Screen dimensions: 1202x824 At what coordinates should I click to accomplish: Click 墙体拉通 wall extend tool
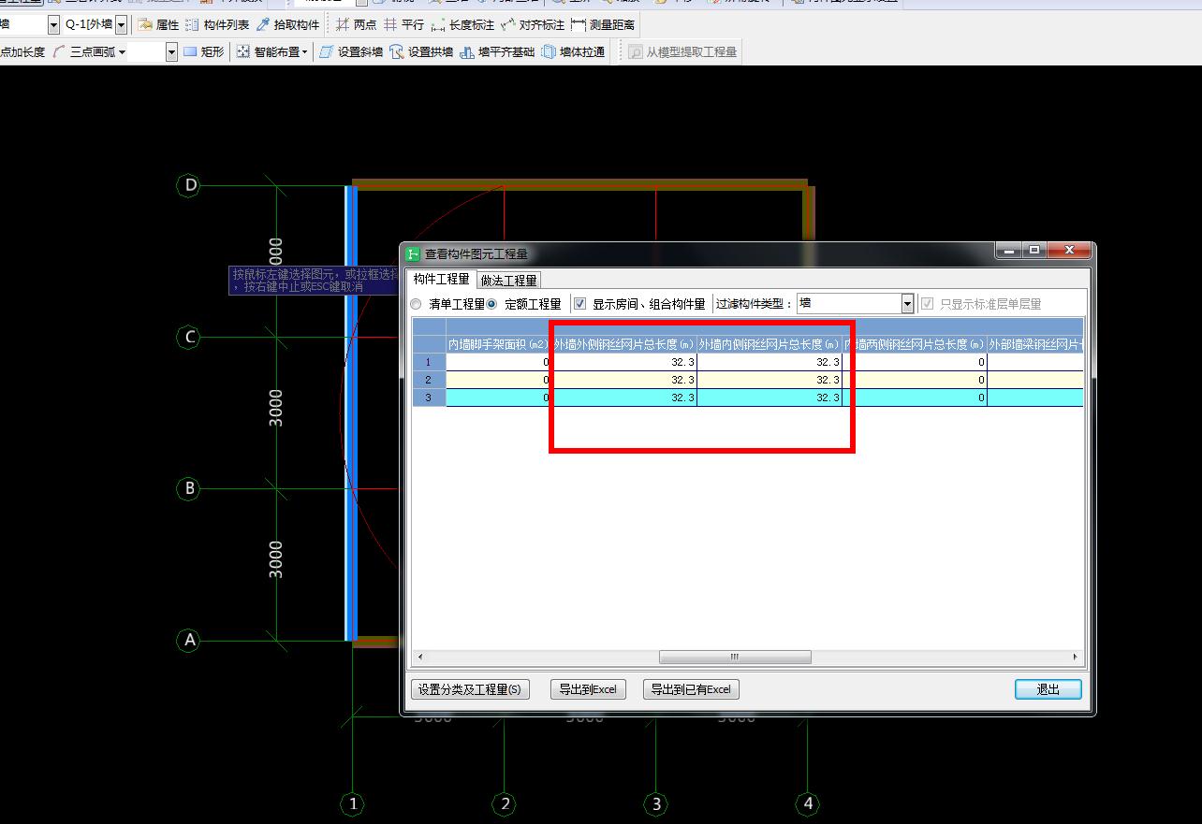click(x=573, y=52)
